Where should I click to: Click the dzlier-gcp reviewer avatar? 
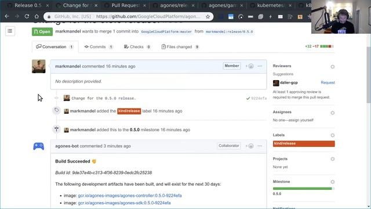point(276,82)
